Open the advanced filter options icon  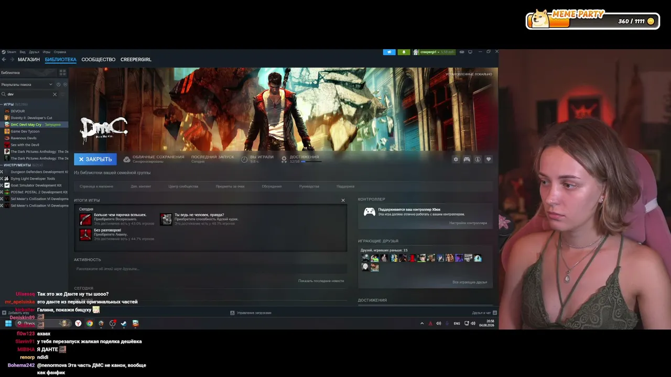[x=63, y=94]
